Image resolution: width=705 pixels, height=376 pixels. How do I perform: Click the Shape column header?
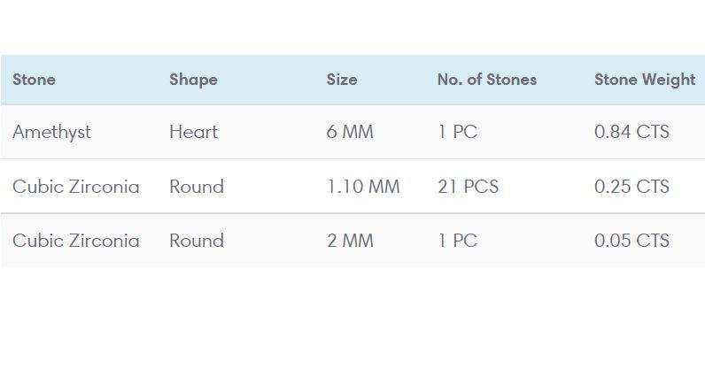click(x=193, y=80)
